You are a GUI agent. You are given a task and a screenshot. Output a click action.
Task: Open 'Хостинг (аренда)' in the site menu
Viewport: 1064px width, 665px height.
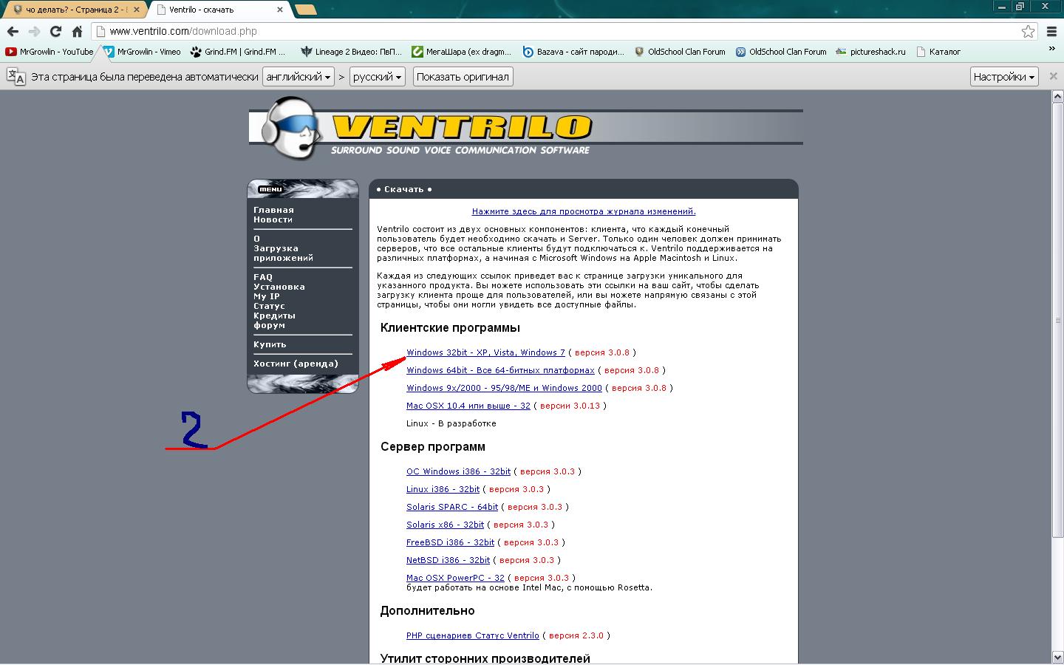(296, 364)
